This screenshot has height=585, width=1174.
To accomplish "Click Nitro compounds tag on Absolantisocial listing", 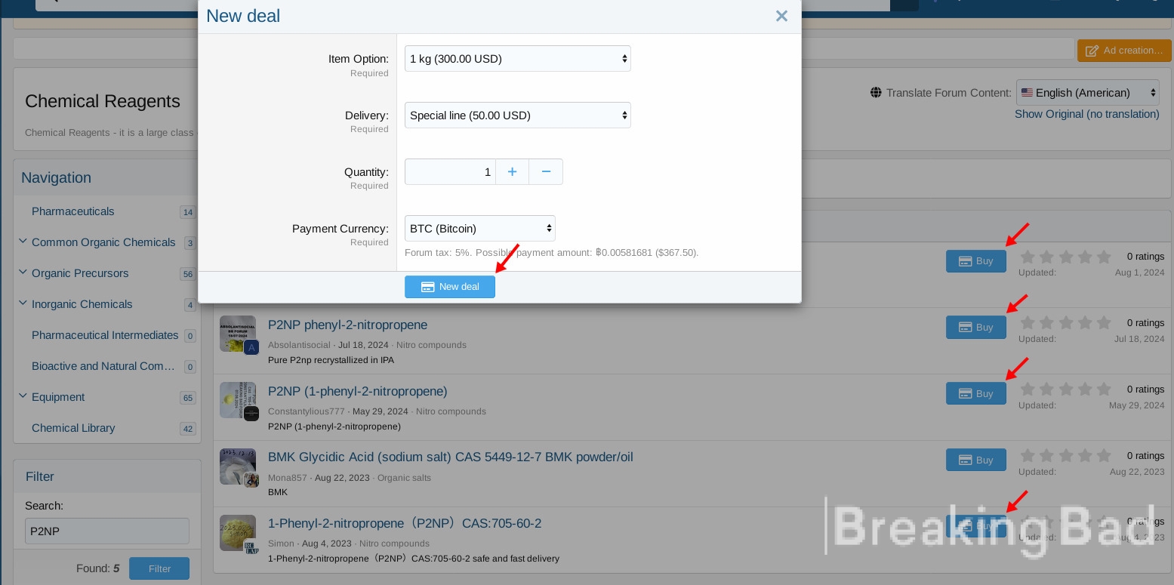I will 431,345.
